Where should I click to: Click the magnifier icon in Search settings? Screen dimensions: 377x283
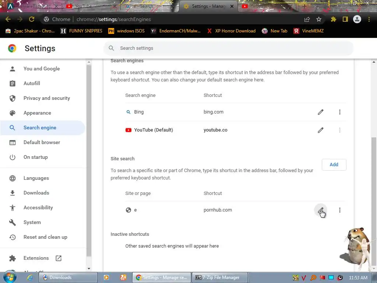[x=111, y=48]
